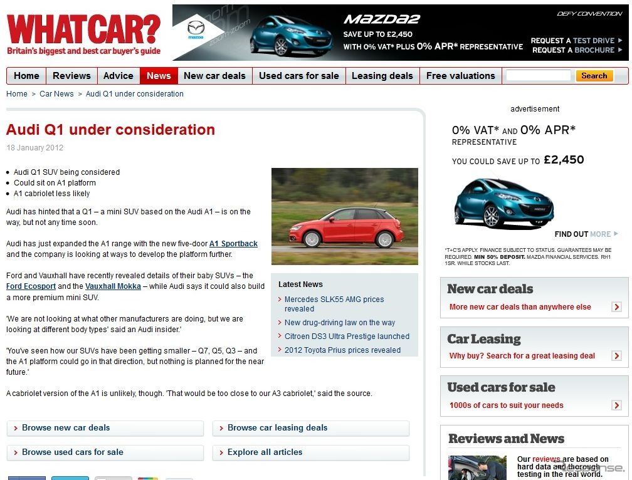Viewport: 632px width, 480px height.
Task: Open Mercedes SLK55 AMG prices revealed story
Action: (x=334, y=304)
